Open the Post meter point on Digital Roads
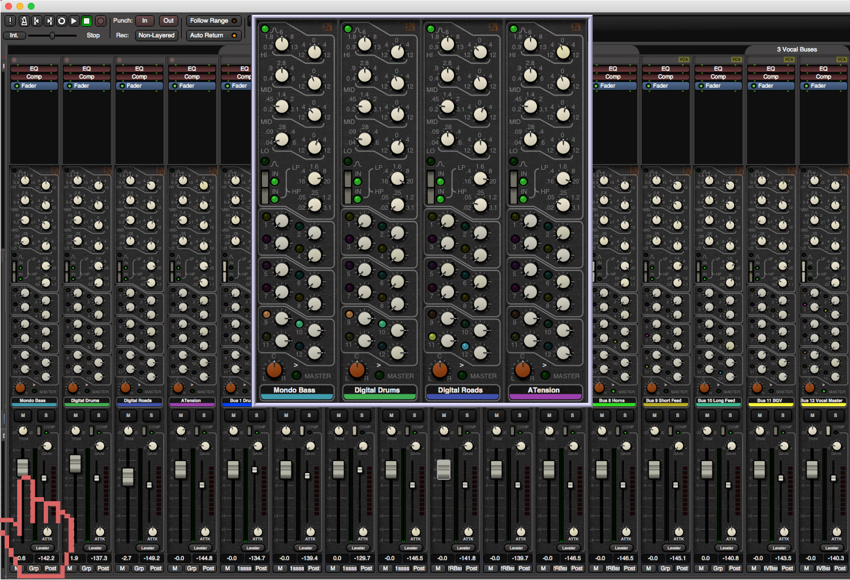This screenshot has height=580, width=850. [x=155, y=569]
